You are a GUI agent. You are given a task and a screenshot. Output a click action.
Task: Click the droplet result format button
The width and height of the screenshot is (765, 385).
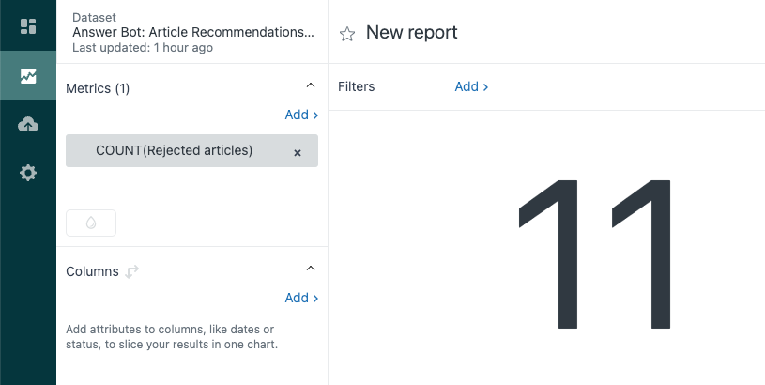click(91, 223)
